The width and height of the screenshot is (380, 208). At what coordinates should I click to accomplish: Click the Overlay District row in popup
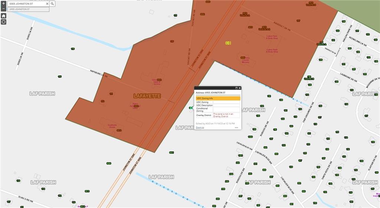coord(217,115)
